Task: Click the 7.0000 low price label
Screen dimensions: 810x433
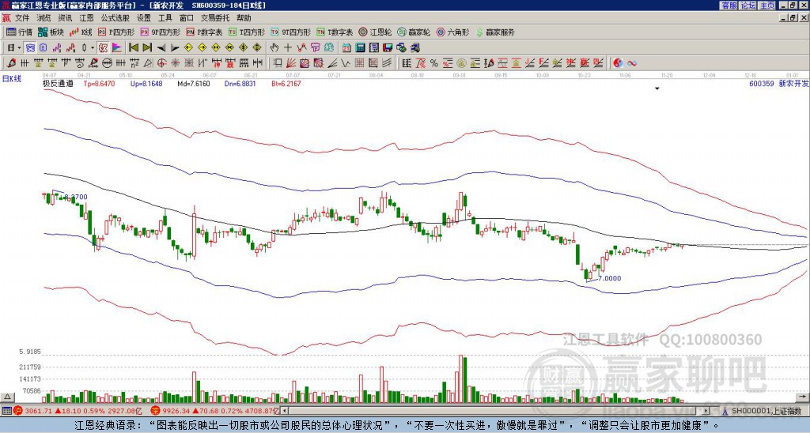Action: (610, 278)
